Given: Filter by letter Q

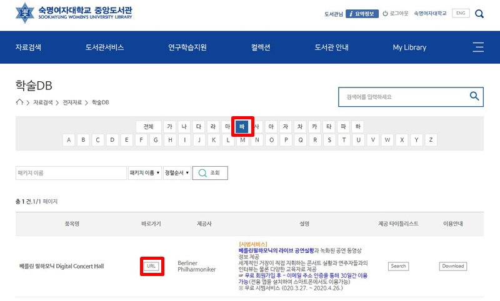Looking at the screenshot, I should click(301, 140).
